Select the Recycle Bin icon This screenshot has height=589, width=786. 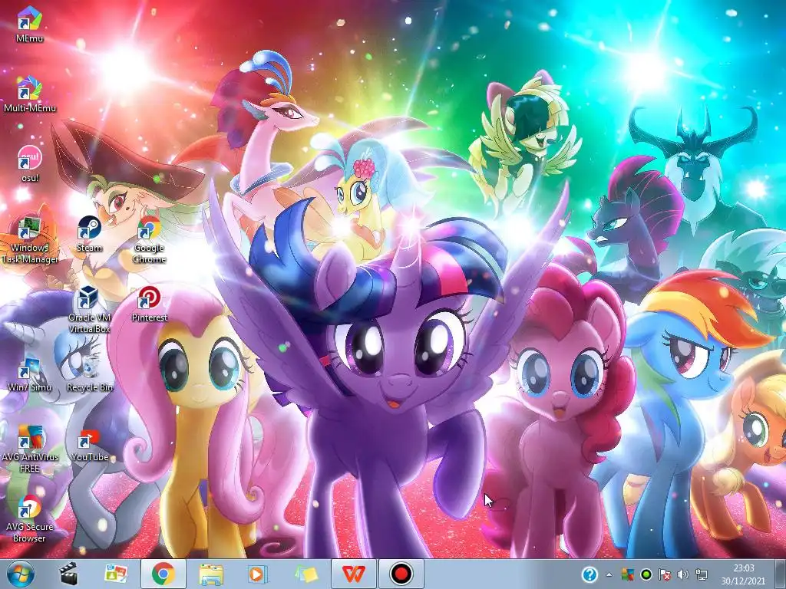coord(89,373)
